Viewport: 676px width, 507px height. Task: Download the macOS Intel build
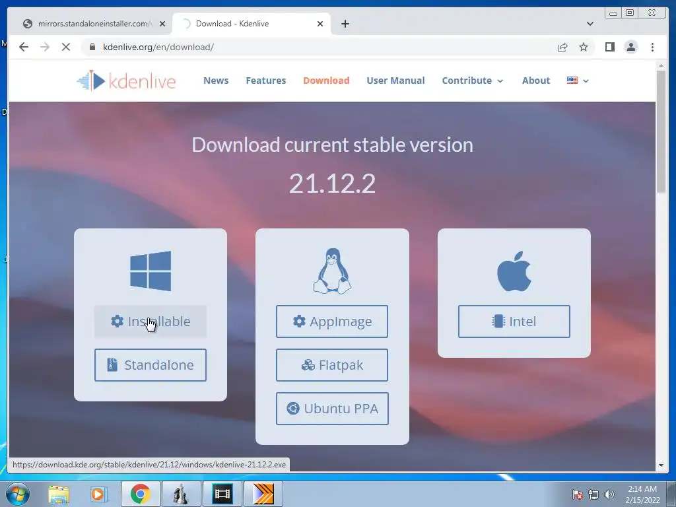coord(514,321)
